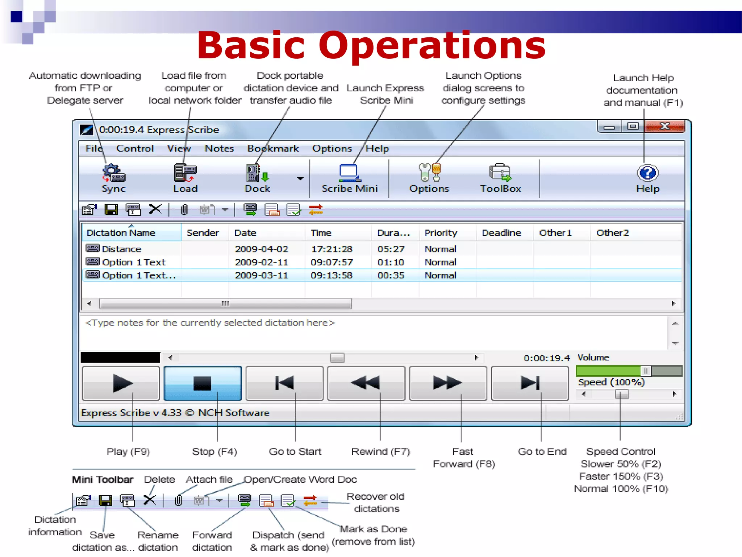
Task: Click the Go to End button
Action: click(x=530, y=383)
